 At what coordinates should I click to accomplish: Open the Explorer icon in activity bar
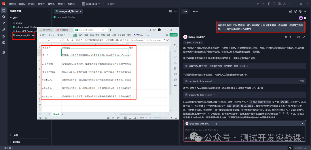coord(3,10)
